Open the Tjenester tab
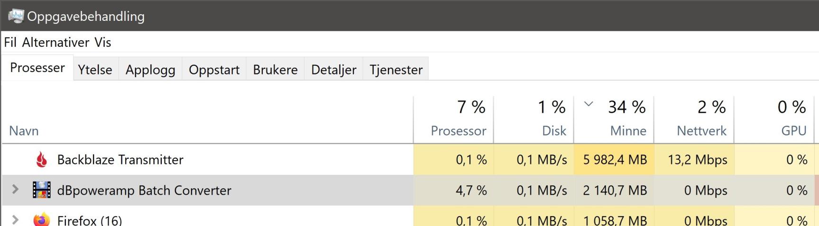 396,70
